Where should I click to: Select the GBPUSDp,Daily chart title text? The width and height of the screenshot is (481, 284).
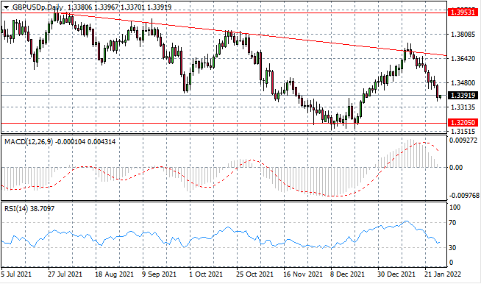coord(38,7)
